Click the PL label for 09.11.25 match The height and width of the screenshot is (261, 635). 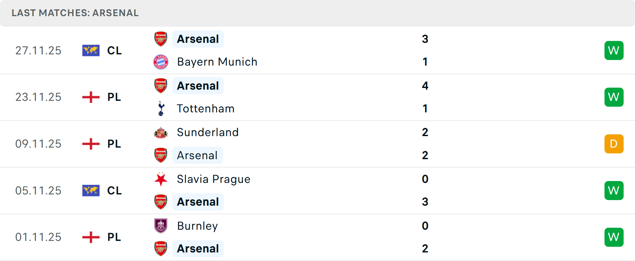pos(114,144)
